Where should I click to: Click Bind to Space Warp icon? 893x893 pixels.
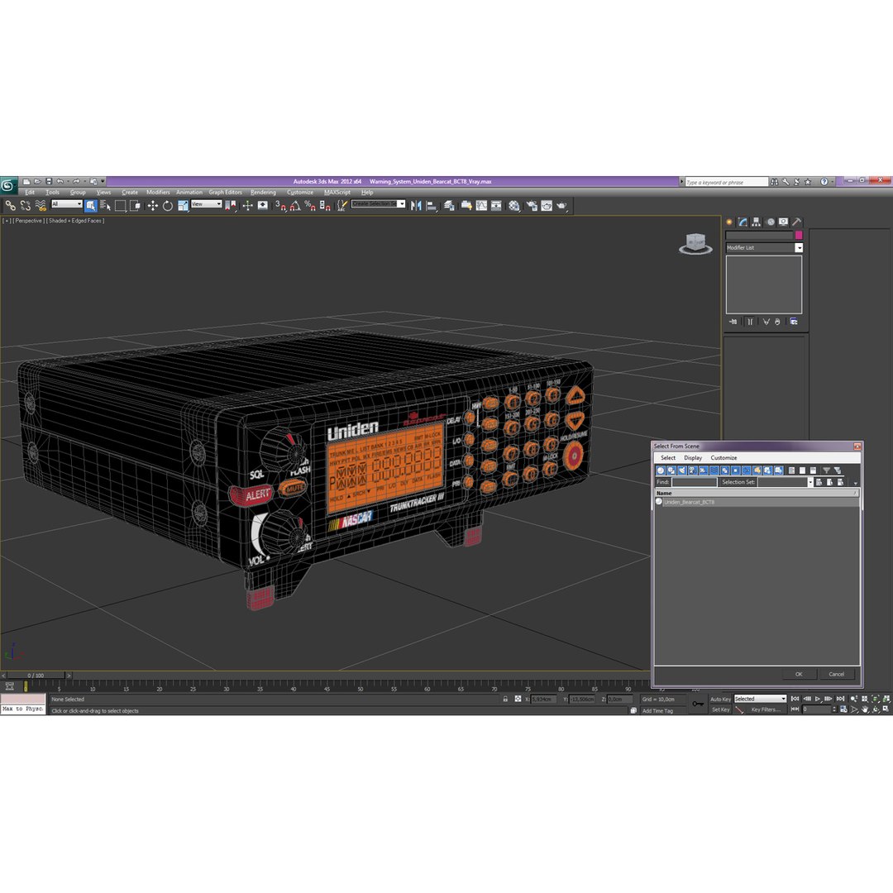[41, 206]
